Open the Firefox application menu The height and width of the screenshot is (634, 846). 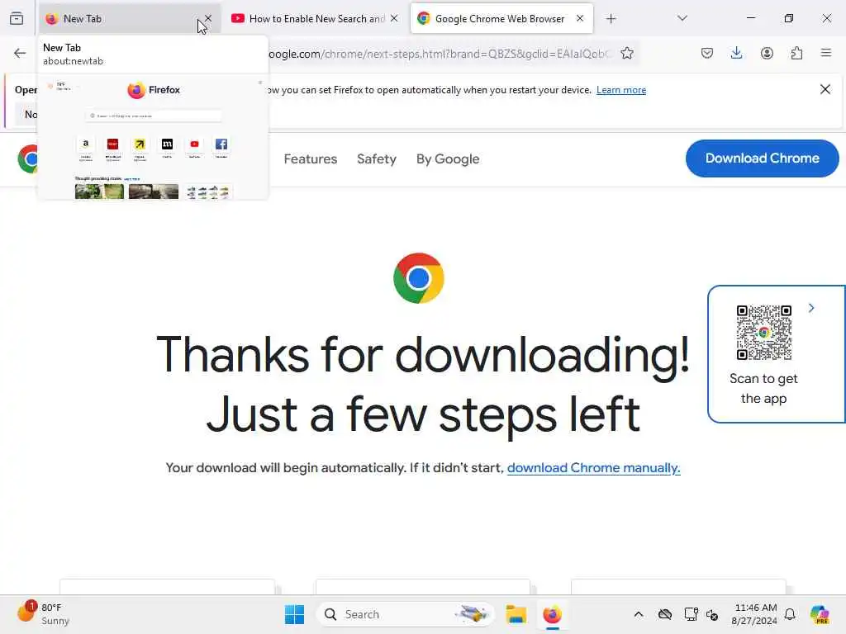coord(826,53)
